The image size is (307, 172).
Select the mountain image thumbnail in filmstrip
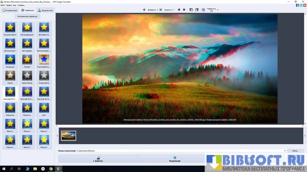click(x=69, y=136)
